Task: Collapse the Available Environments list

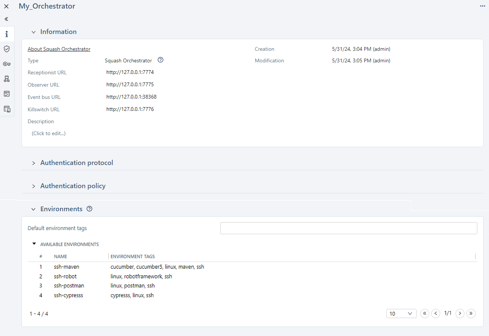Action: tap(34, 243)
